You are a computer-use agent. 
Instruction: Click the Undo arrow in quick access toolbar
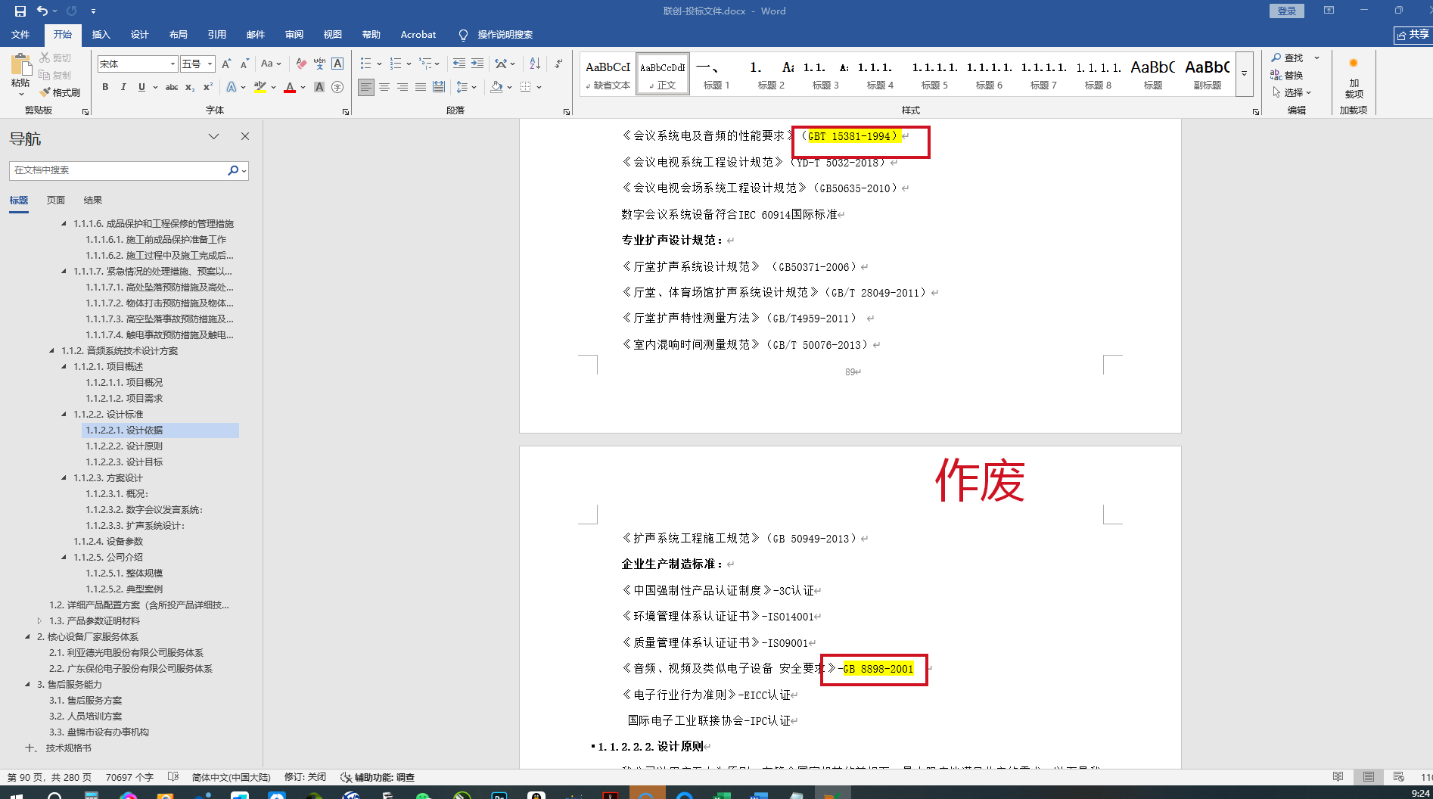tap(42, 11)
